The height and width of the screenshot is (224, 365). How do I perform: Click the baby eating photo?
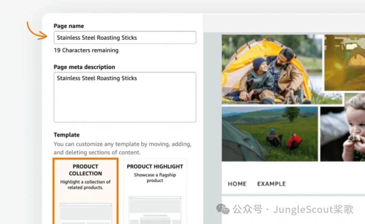tap(343, 134)
